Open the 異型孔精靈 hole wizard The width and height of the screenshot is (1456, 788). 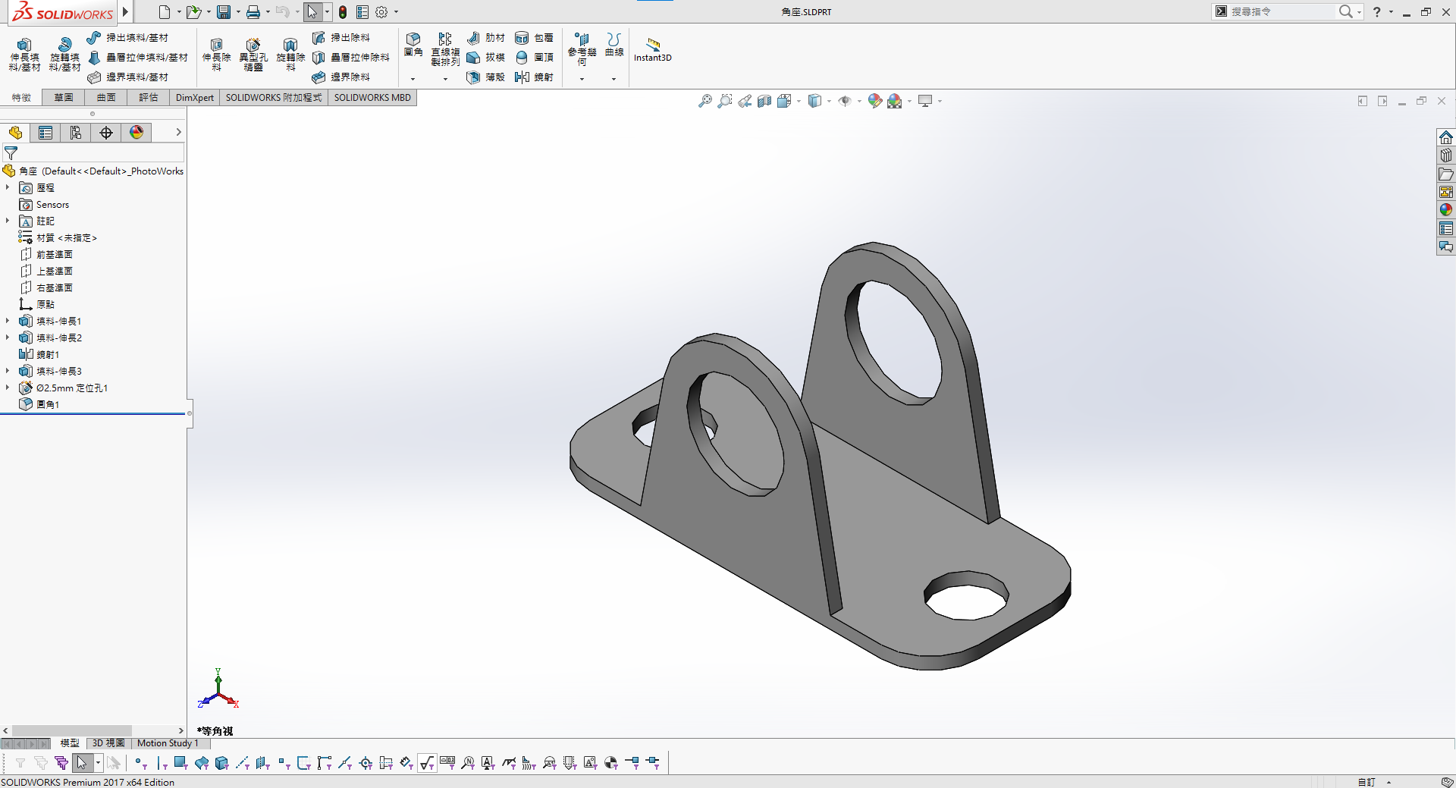253,55
